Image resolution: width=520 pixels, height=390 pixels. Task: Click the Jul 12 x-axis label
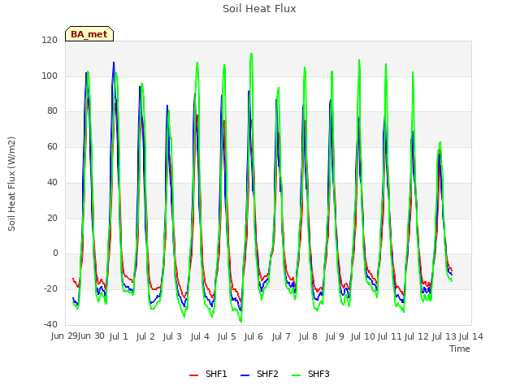417,336
